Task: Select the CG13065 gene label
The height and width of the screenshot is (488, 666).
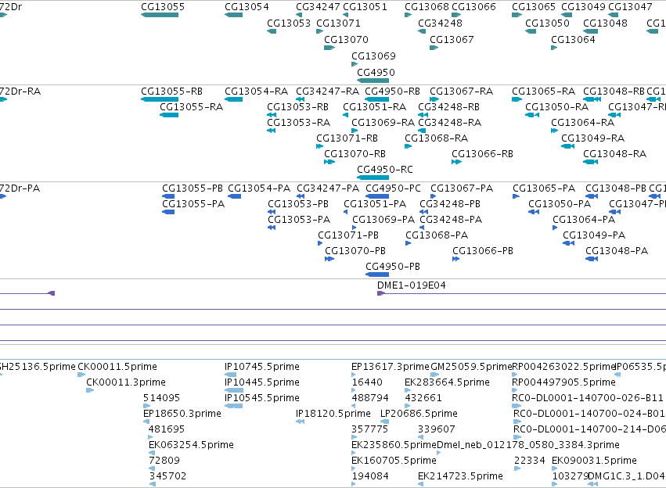Action: (534, 7)
